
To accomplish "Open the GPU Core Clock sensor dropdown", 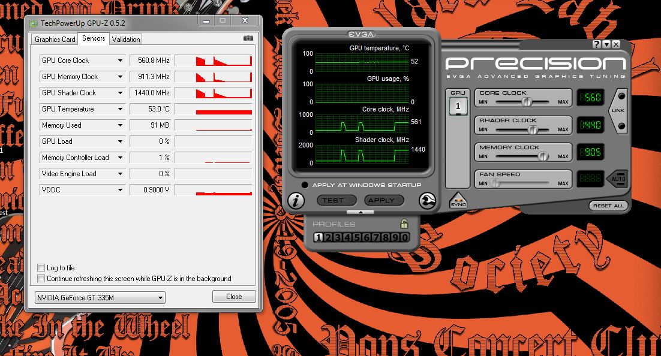I will click(x=120, y=61).
